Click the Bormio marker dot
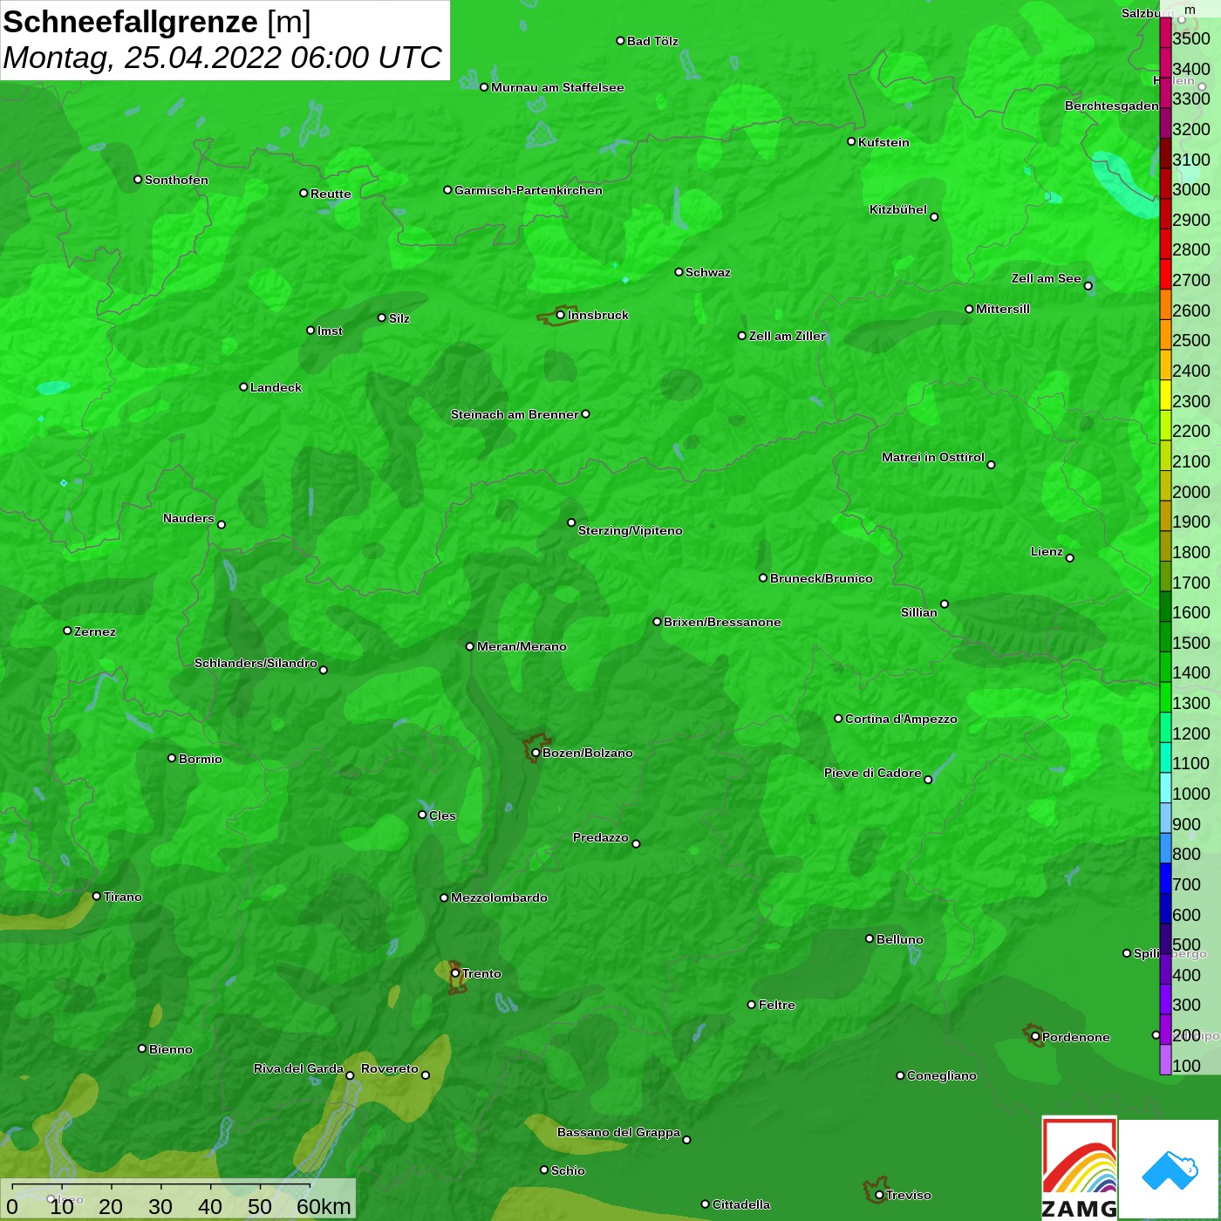1221x1221 pixels. [x=172, y=758]
